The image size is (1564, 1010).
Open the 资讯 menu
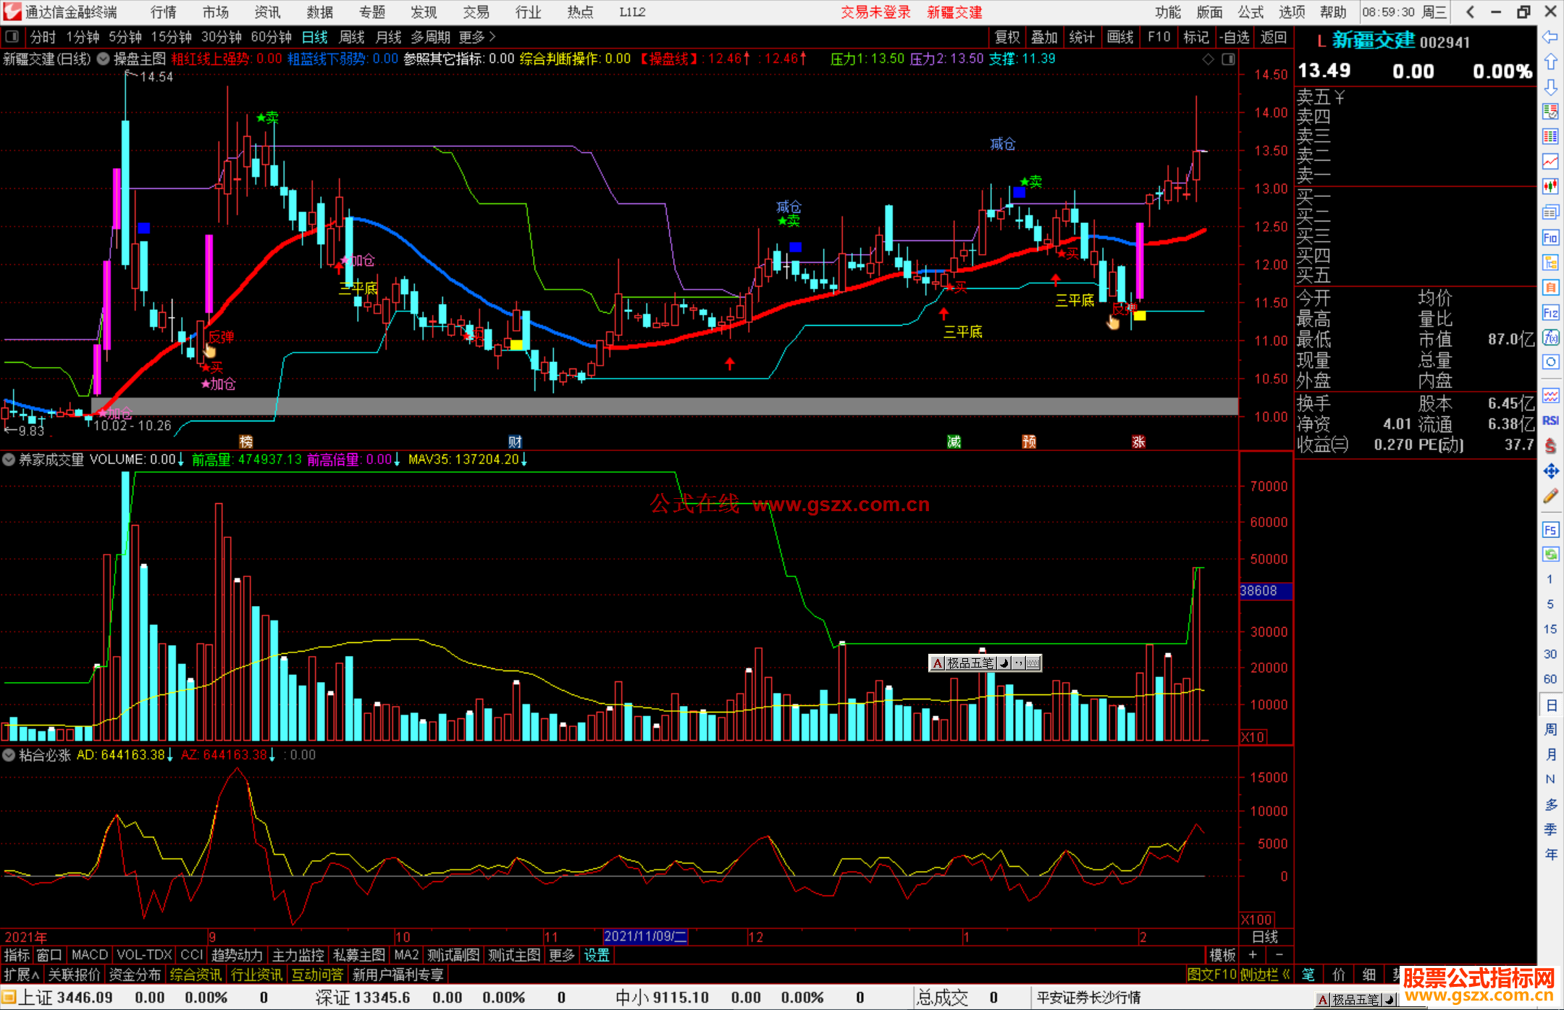coord(267,12)
